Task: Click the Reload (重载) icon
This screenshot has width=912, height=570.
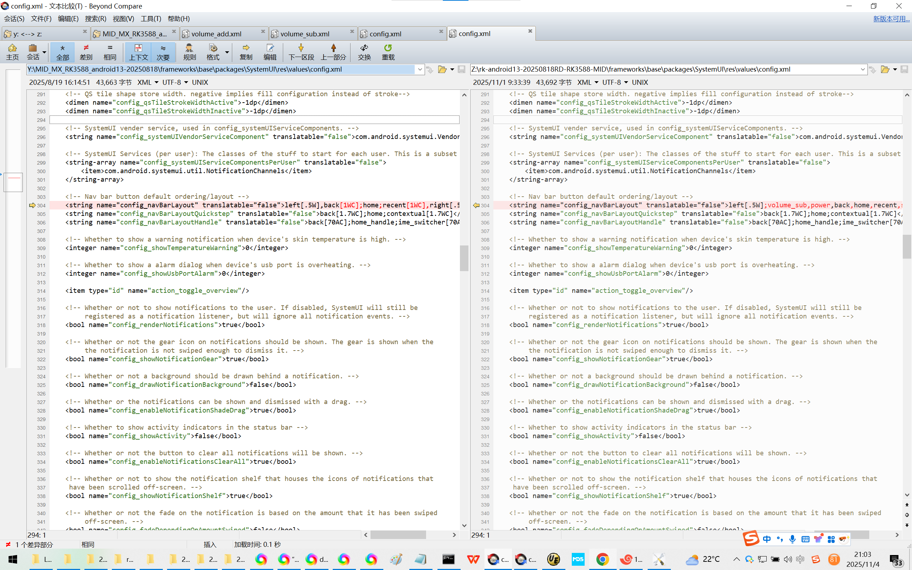Action: point(388,52)
